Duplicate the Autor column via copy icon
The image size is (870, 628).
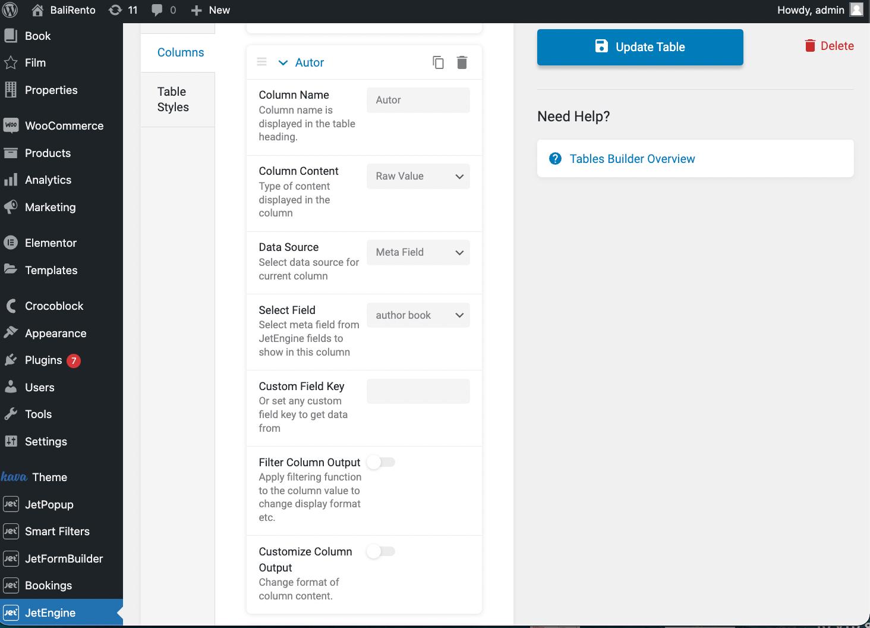(x=438, y=62)
